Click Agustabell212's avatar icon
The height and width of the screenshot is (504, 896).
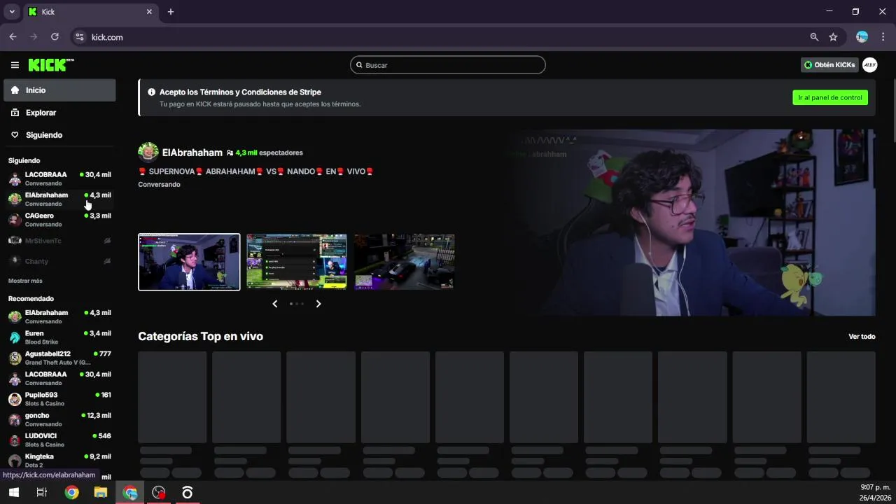15,358
